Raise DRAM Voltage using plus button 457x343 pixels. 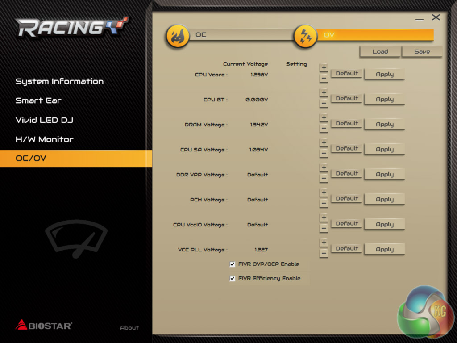coord(324,117)
